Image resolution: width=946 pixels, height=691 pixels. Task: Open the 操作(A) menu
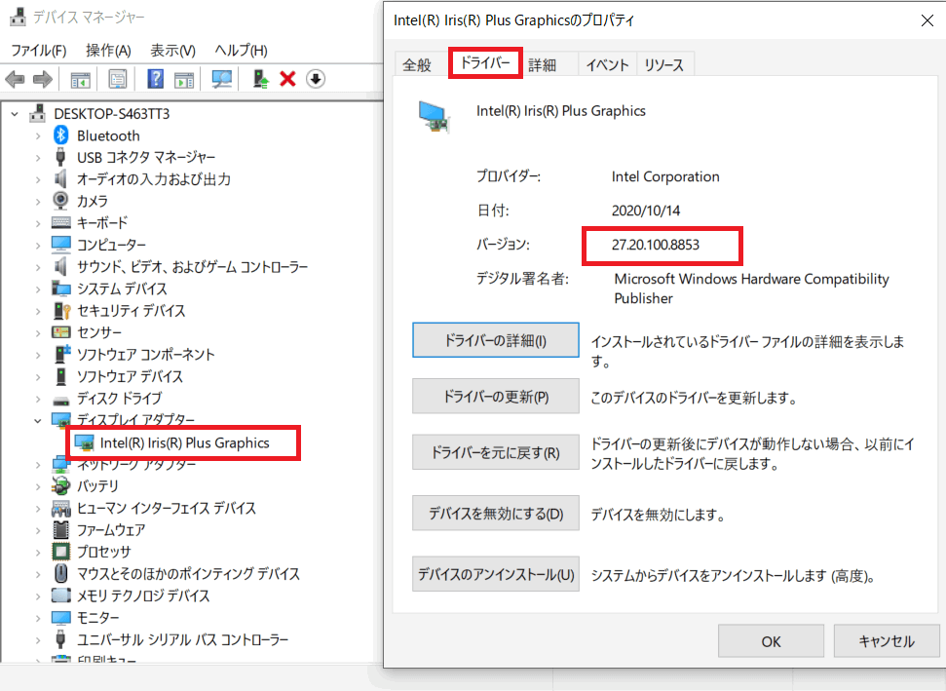108,51
